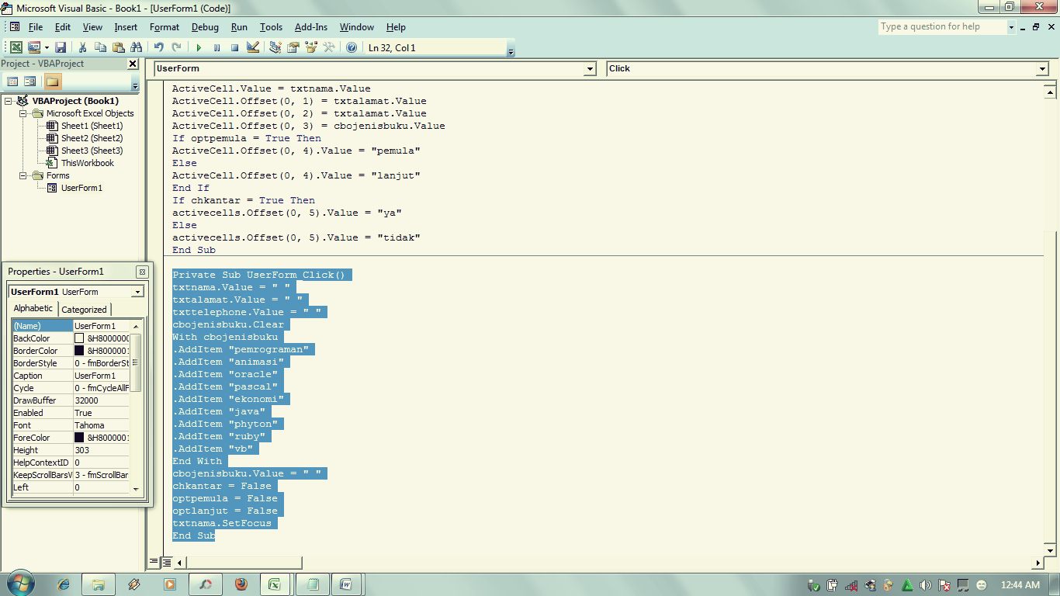Open the View menu
The image size is (1060, 596).
coord(92,26)
